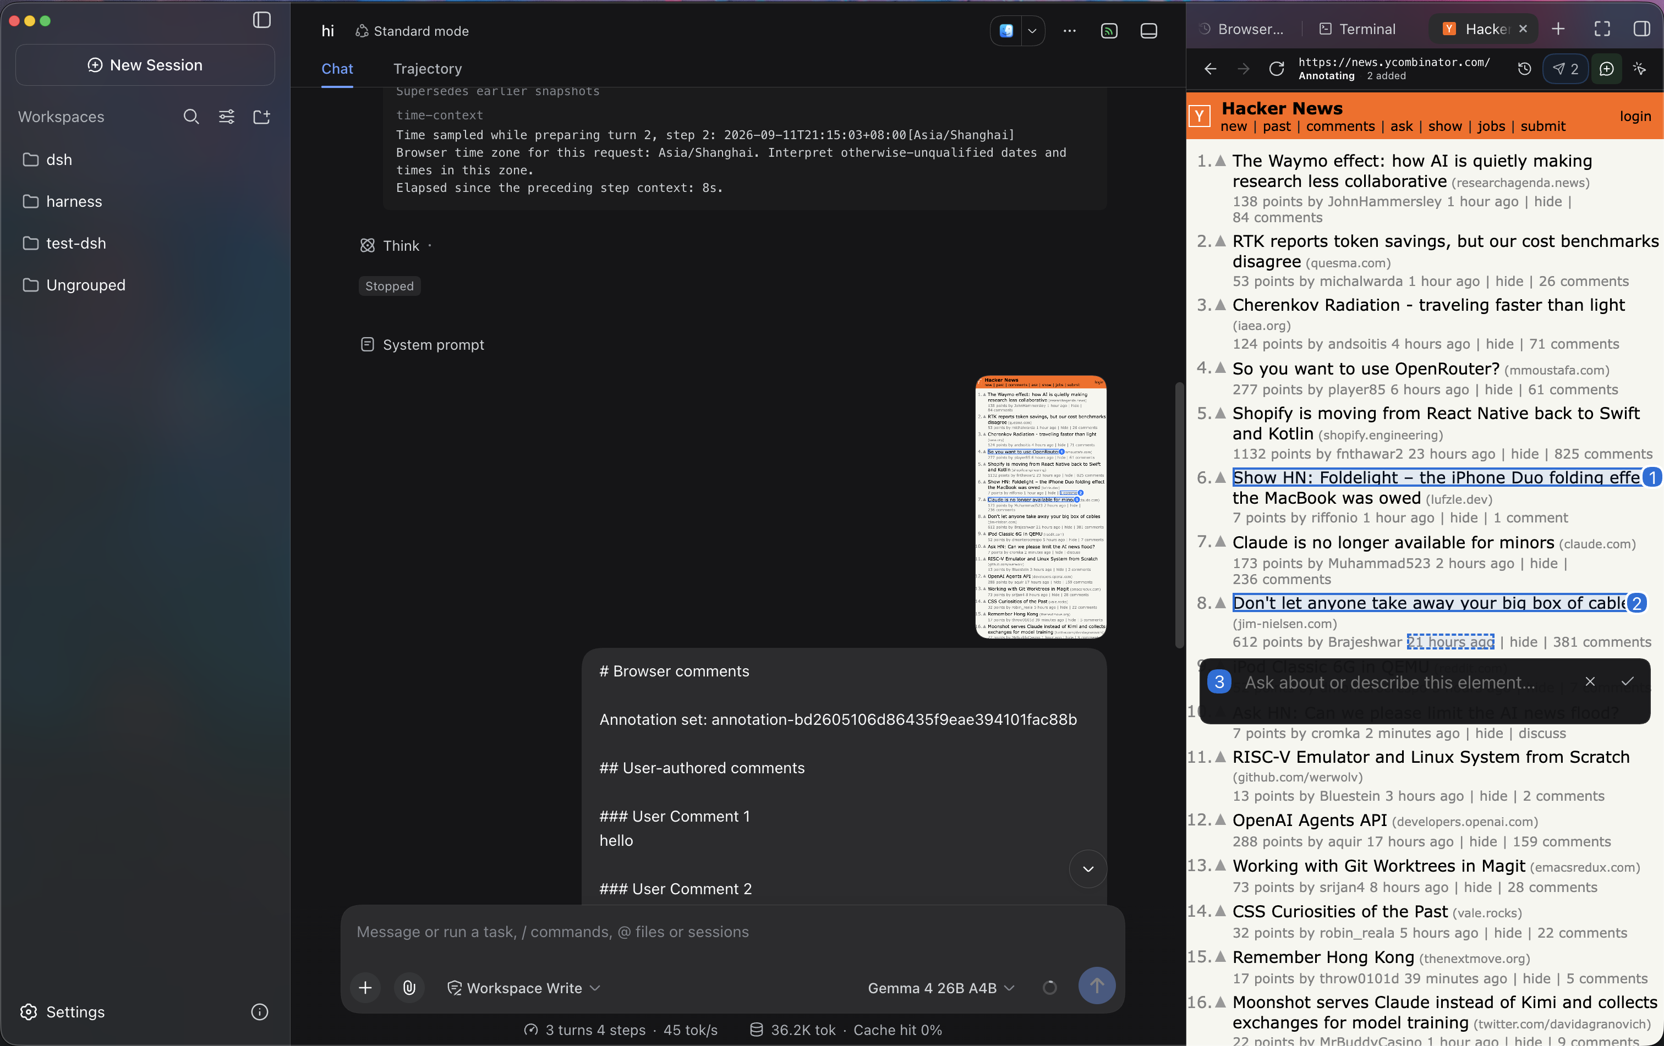
Task: Open the Hacker News 'comments' link
Action: pyautogui.click(x=1340, y=126)
